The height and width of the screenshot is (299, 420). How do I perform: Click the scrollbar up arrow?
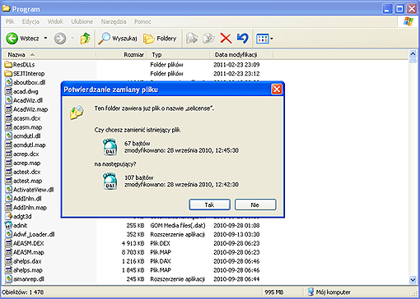(x=413, y=53)
